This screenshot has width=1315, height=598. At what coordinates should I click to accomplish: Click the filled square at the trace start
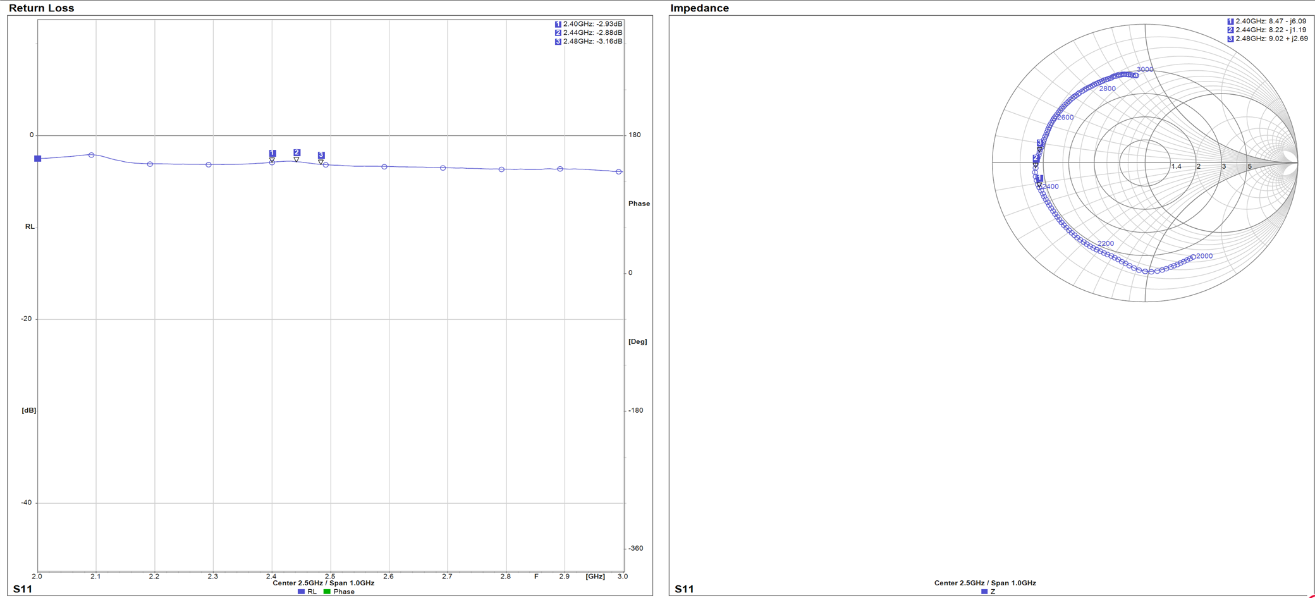tap(38, 159)
